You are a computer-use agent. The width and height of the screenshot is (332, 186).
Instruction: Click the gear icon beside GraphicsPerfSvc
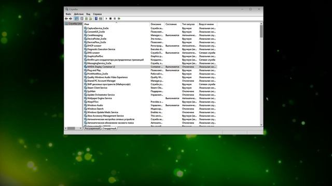(x=86, y=56)
